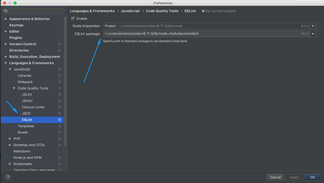Click the help question mark icon
This screenshot has height=183, width=324.
[8, 177]
